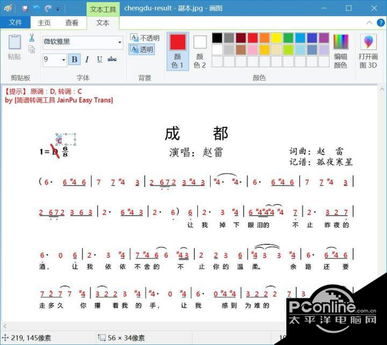Pick the orange color swatch
Viewport: 387px width, 345px height.
265,38
